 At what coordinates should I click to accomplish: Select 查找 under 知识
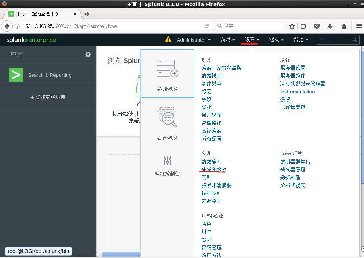pyautogui.click(x=206, y=107)
